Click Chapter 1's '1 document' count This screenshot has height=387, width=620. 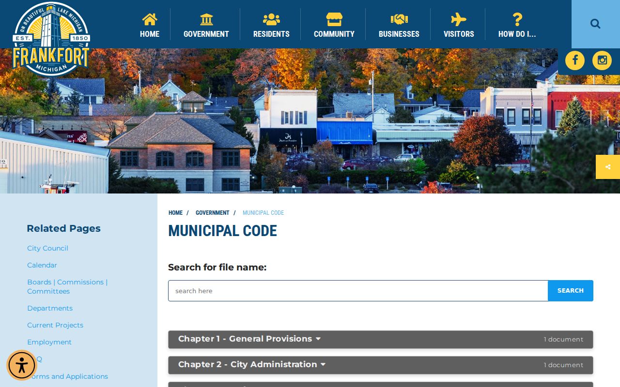point(563,340)
